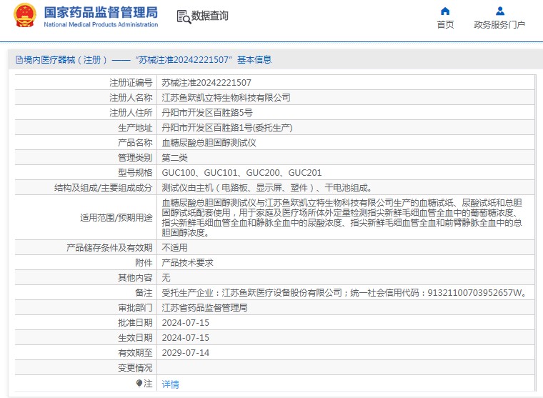Click National Medical Products Administration subtitle
Image resolution: width=543 pixels, height=398 pixels.
101,24
